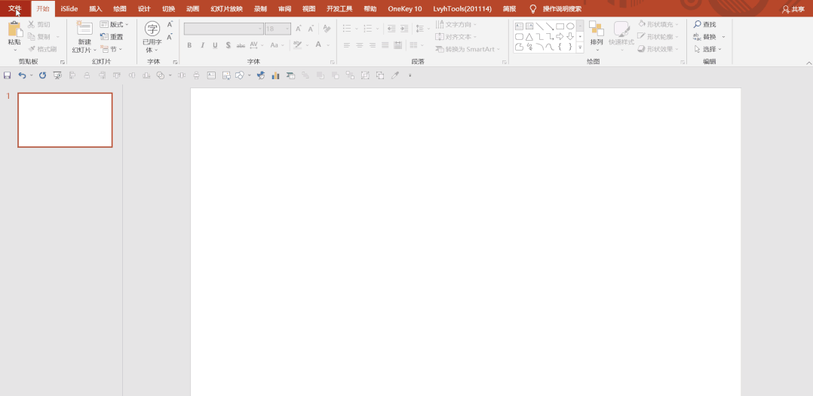
Task: Select the right arrow shape in the shapes gallery
Action: pos(560,37)
